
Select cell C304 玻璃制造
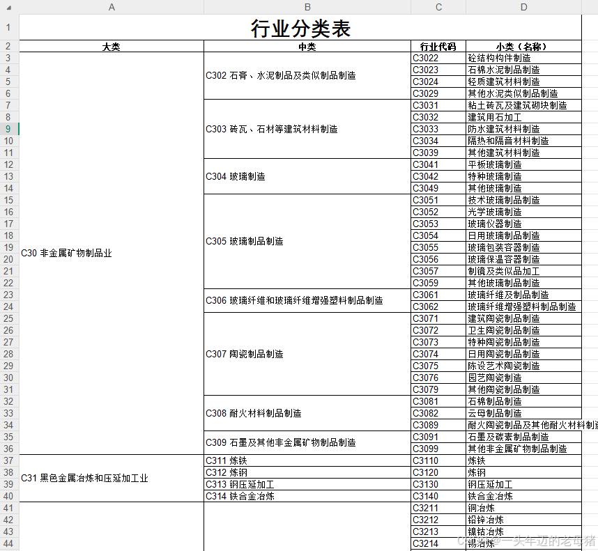(x=307, y=176)
